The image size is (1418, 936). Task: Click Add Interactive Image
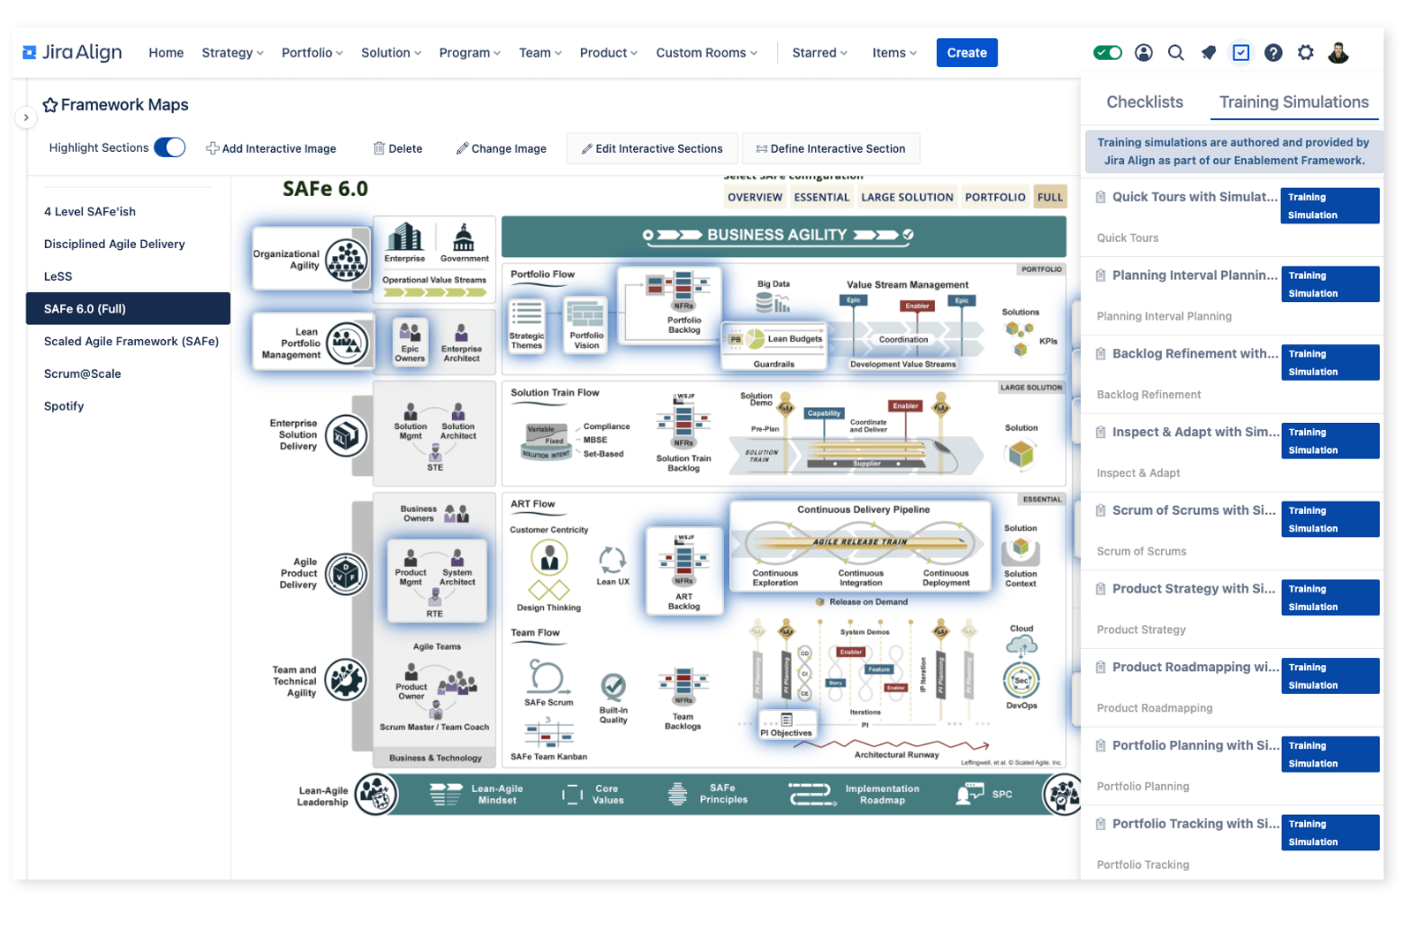click(x=271, y=148)
